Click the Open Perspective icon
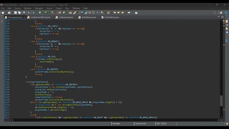Viewport: 229px width, 129px height. 221,13
